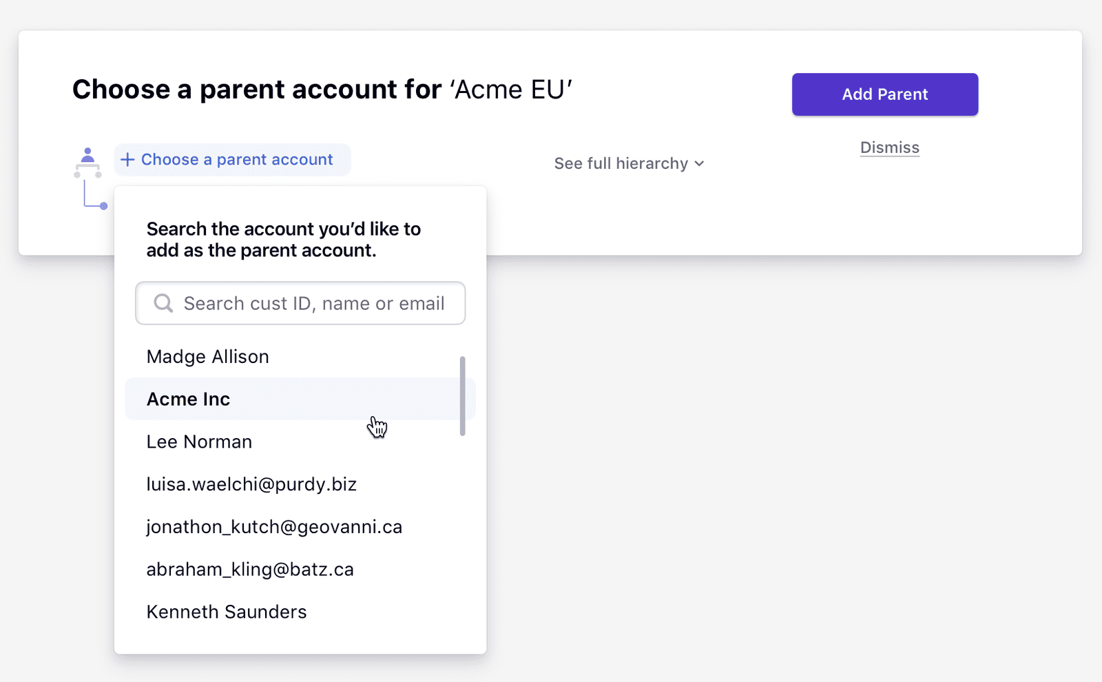Click the Search the account instruction heading
The width and height of the screenshot is (1102, 682).
point(284,240)
